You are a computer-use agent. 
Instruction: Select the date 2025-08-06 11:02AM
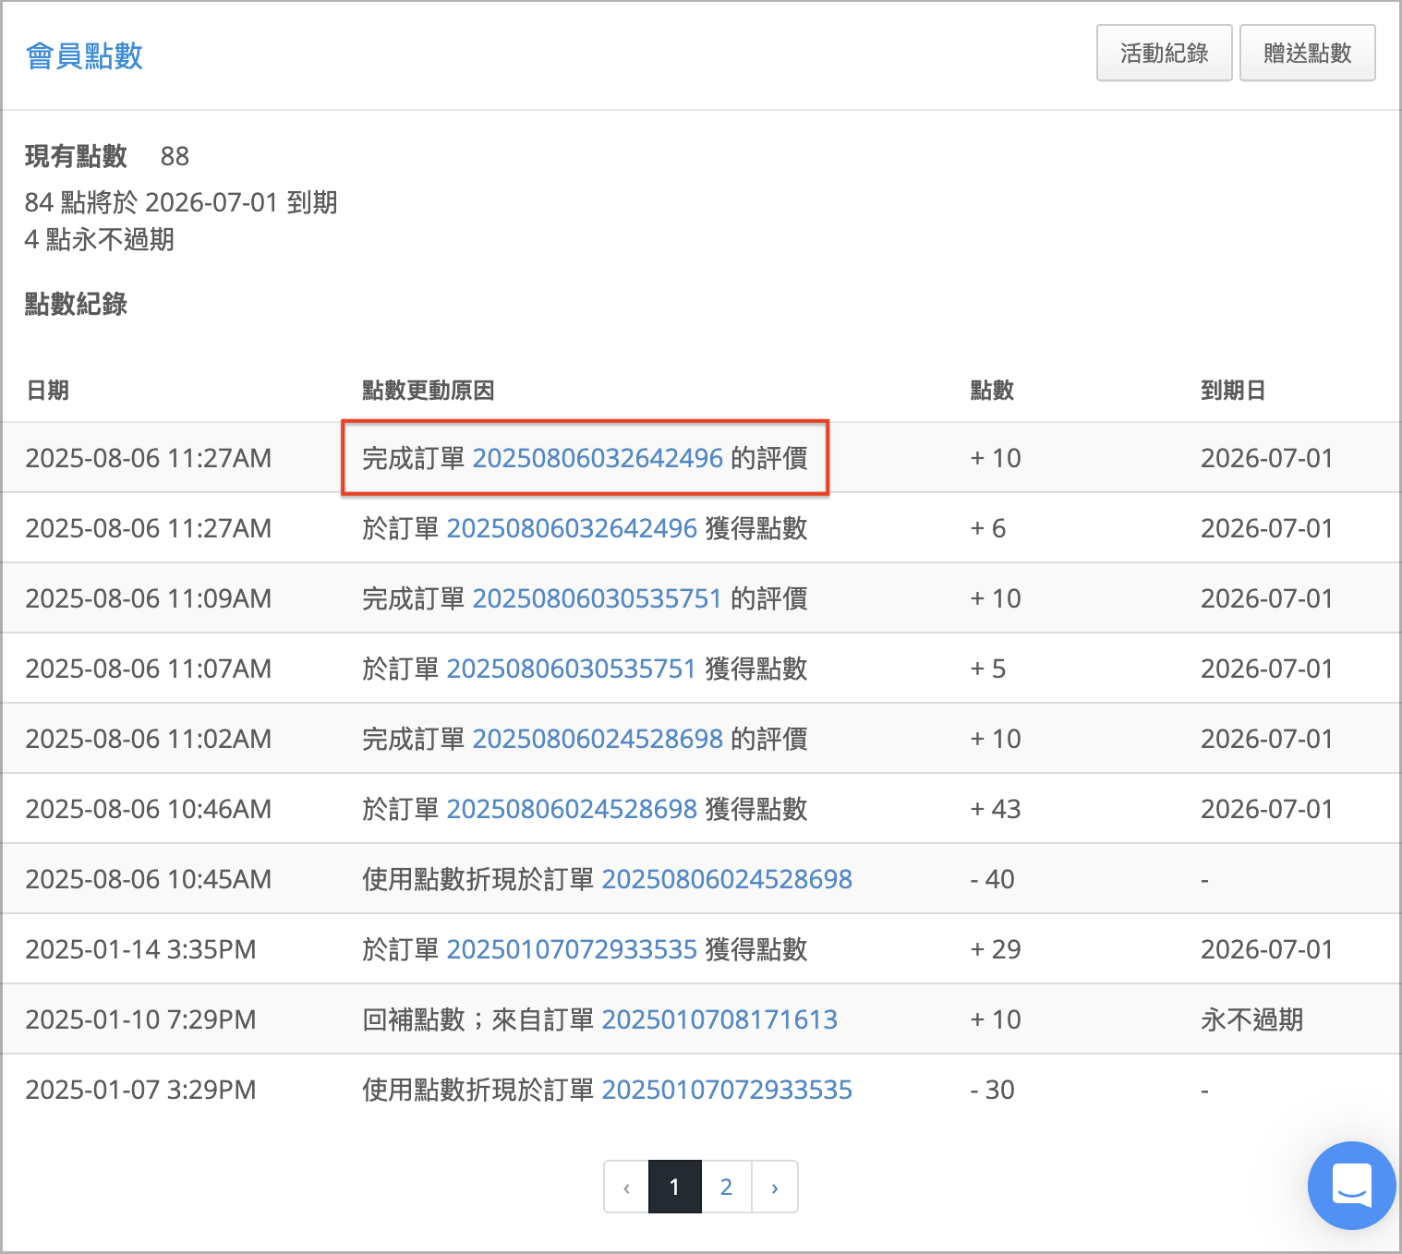point(148,739)
